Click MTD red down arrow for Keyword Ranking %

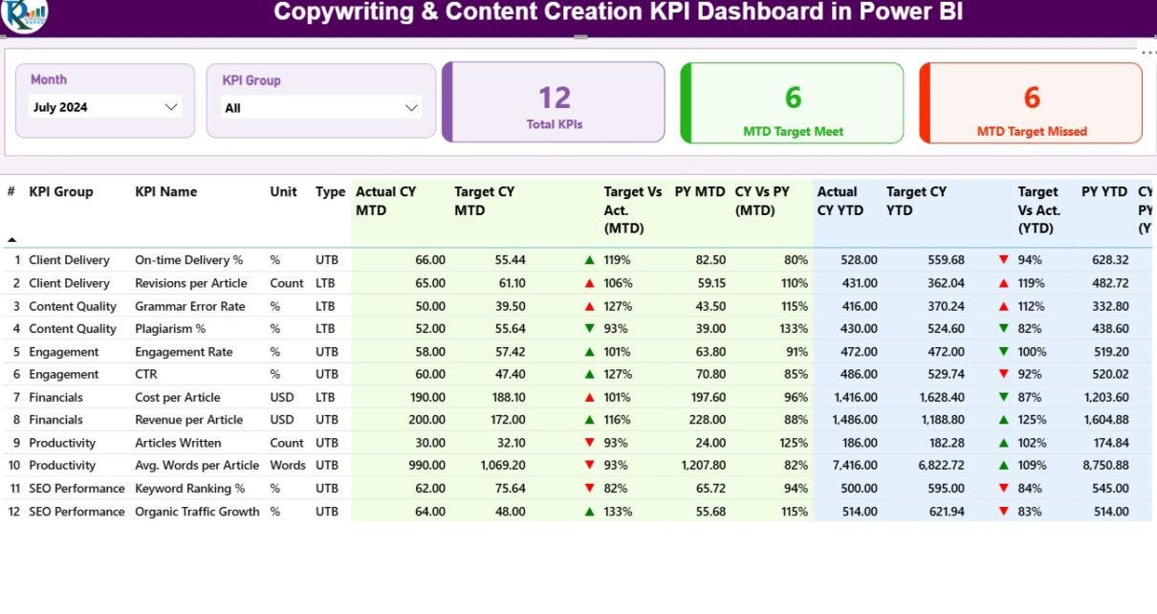click(x=590, y=489)
